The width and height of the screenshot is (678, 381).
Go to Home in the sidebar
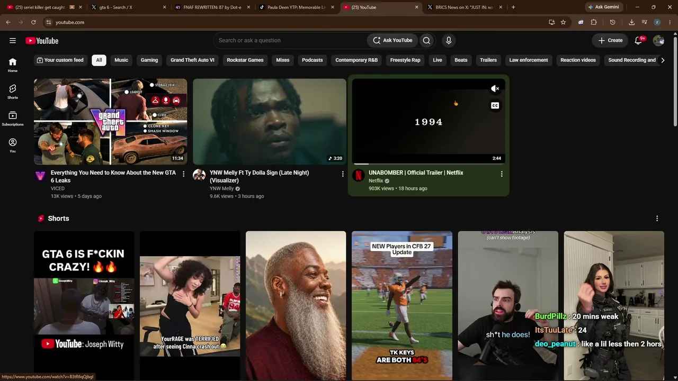pos(13,65)
